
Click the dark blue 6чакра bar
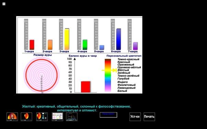(119, 39)
